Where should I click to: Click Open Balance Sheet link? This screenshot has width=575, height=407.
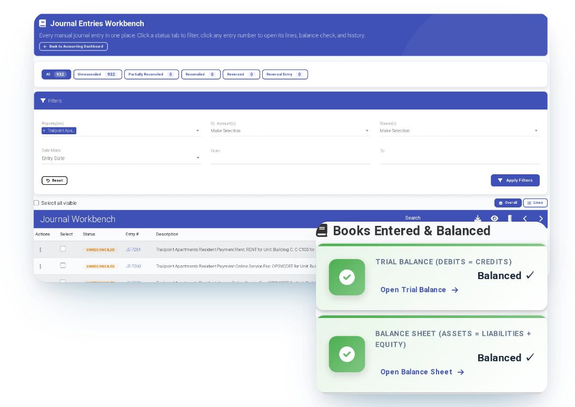pos(422,372)
